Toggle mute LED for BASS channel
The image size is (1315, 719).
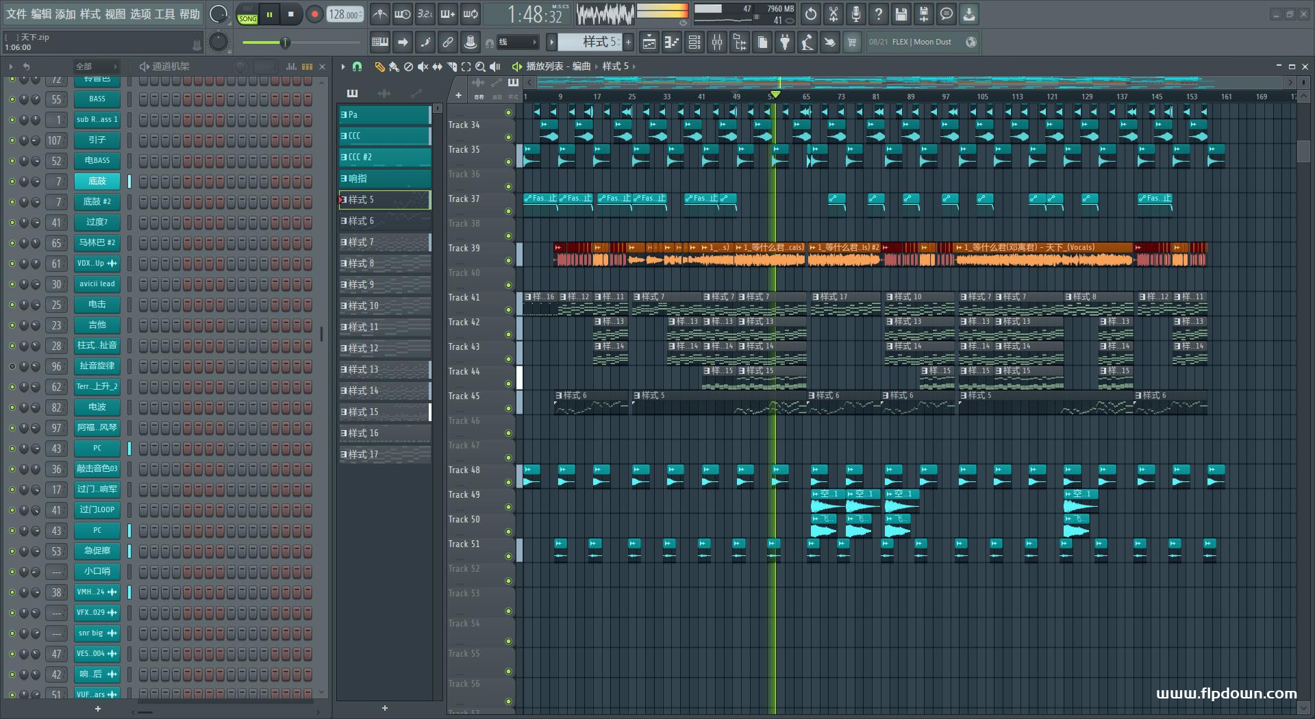(x=12, y=99)
